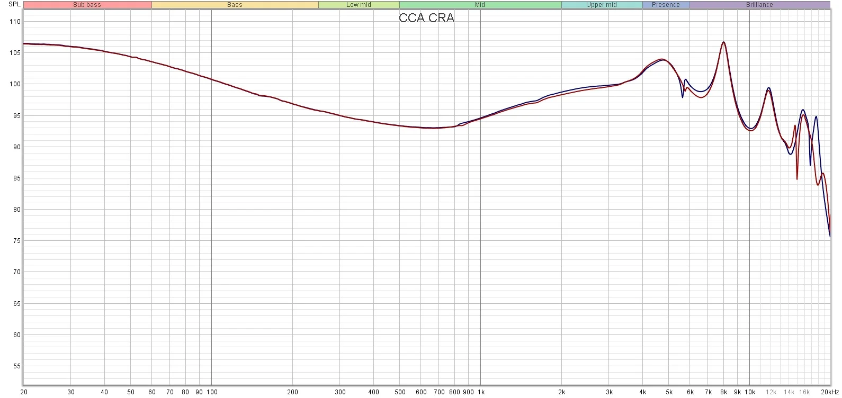Click the 4k frequency axis label
Screen dimensions: 842x398
pos(642,392)
